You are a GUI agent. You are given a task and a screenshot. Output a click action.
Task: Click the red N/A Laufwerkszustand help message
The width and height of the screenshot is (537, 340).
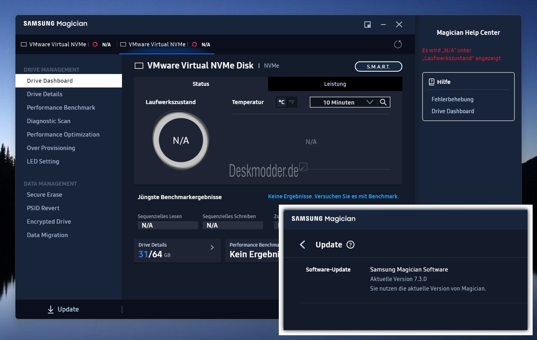(x=462, y=54)
